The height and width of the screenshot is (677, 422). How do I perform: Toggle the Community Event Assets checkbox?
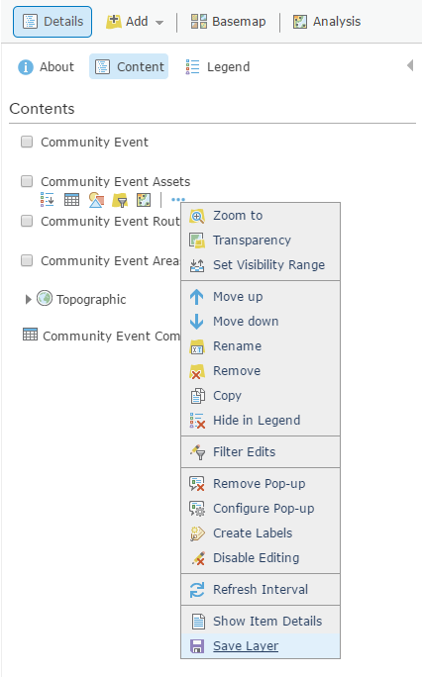point(27,181)
